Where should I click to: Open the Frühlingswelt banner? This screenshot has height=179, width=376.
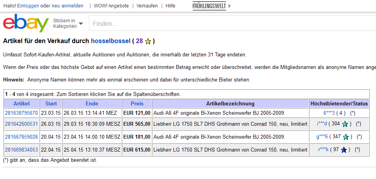point(211,6)
